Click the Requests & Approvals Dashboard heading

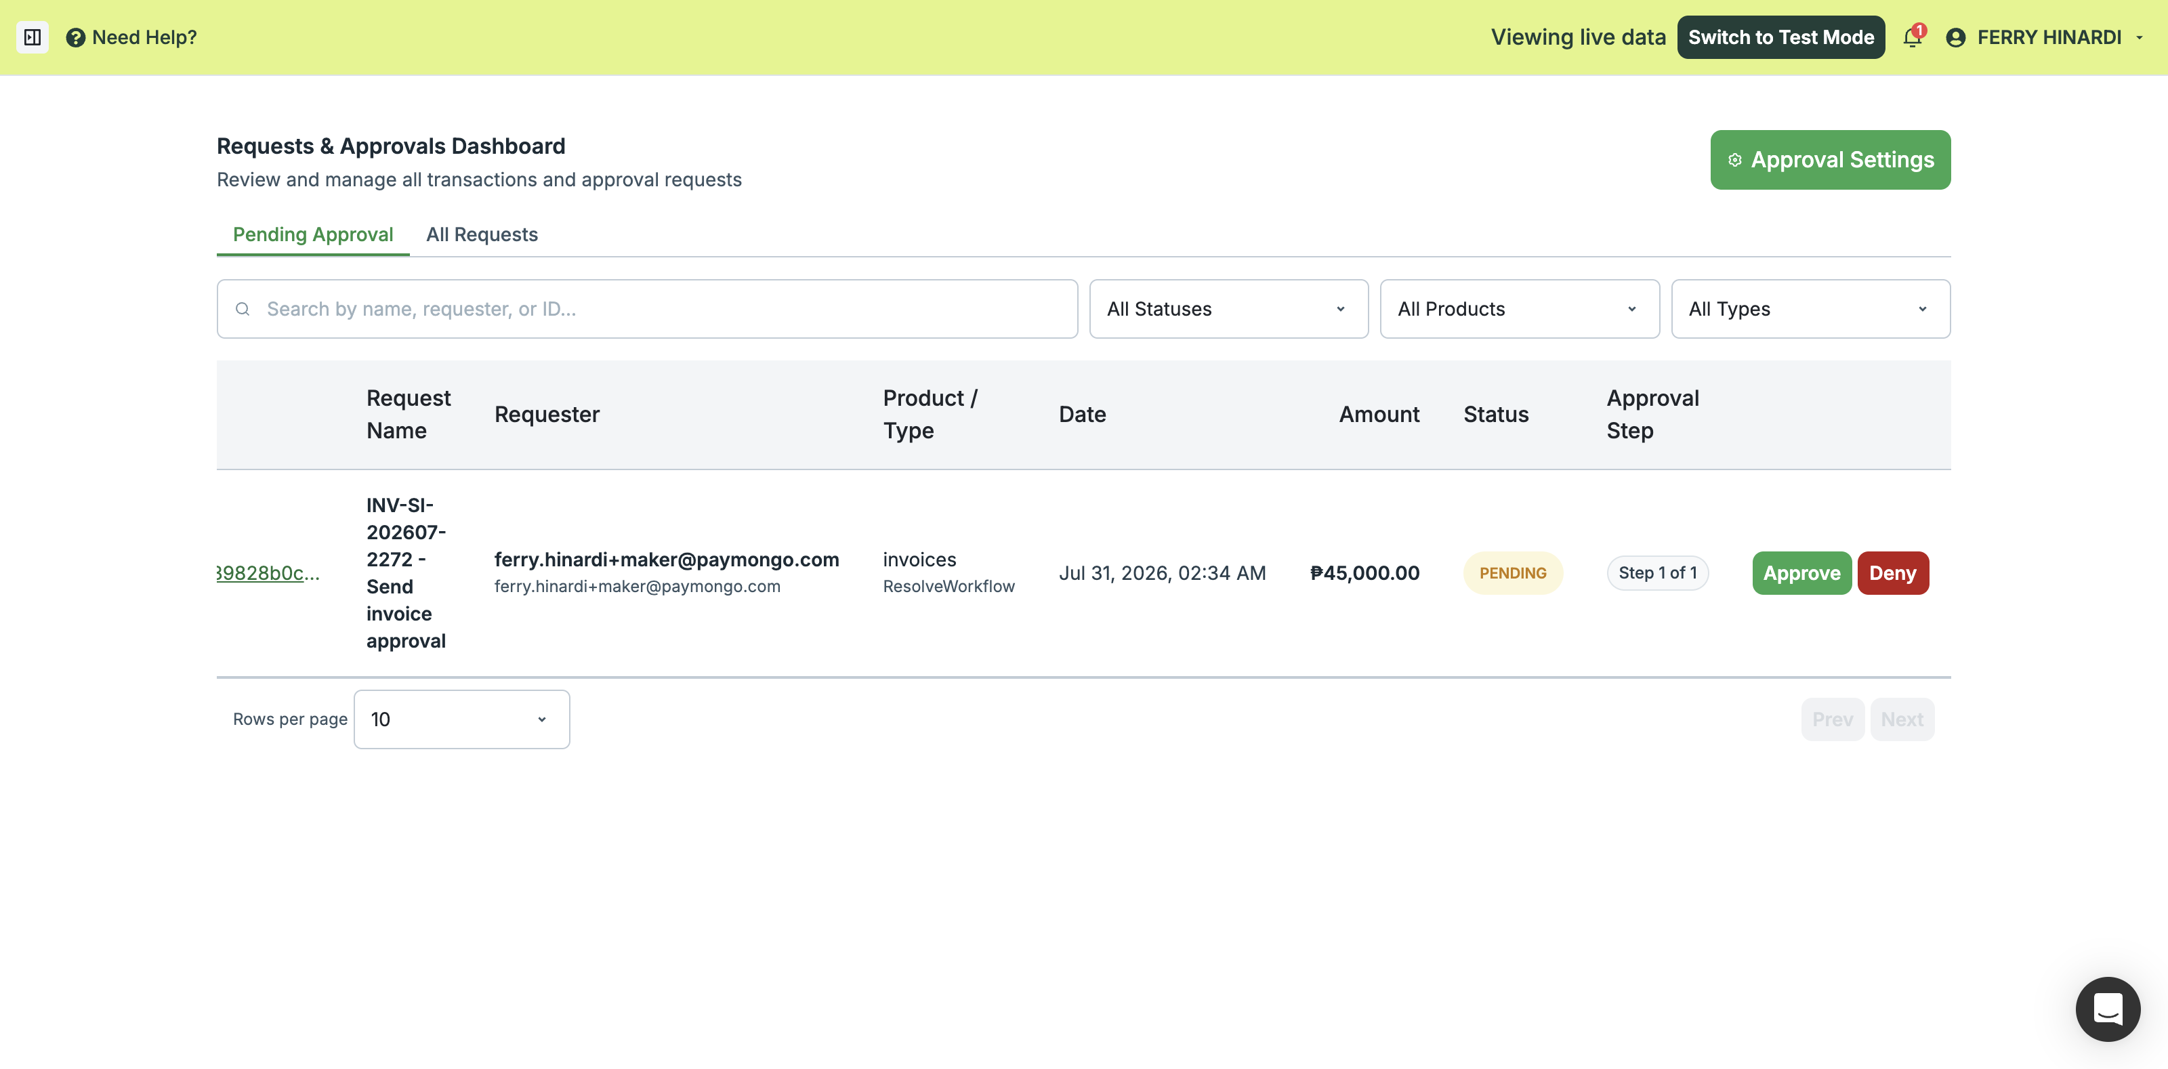click(392, 146)
